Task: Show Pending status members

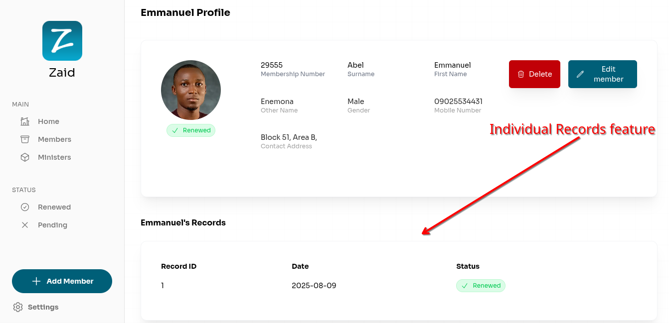Action: click(52, 225)
